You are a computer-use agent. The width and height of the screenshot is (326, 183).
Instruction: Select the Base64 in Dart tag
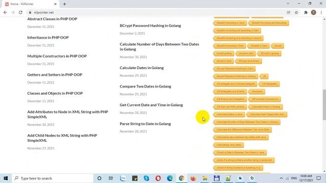(259, 46)
